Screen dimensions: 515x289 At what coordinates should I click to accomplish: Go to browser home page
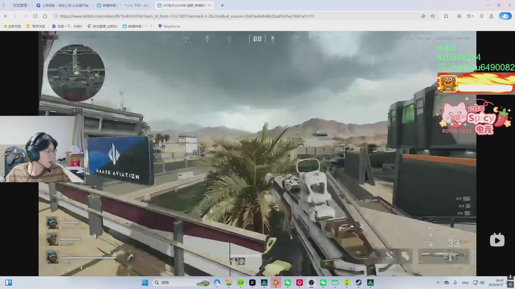(x=45, y=15)
